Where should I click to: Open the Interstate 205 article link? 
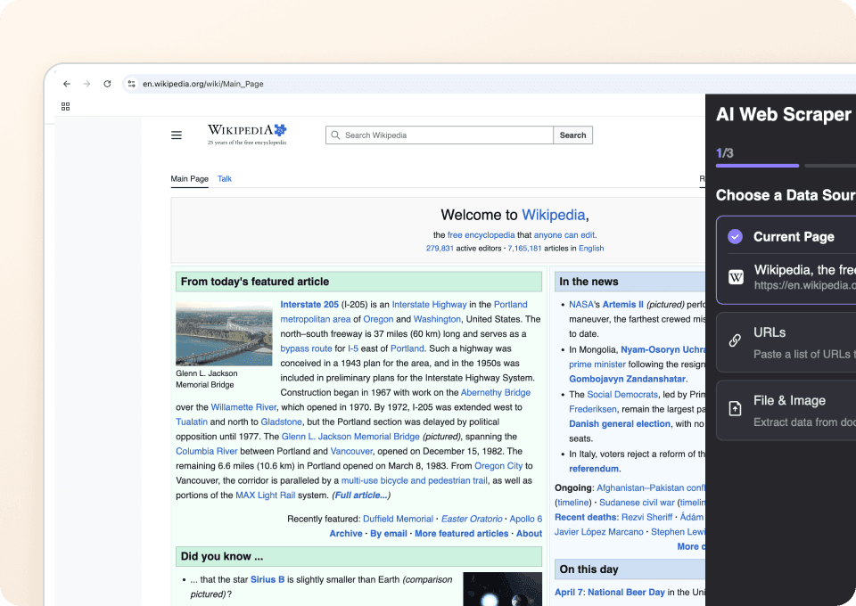[309, 305]
